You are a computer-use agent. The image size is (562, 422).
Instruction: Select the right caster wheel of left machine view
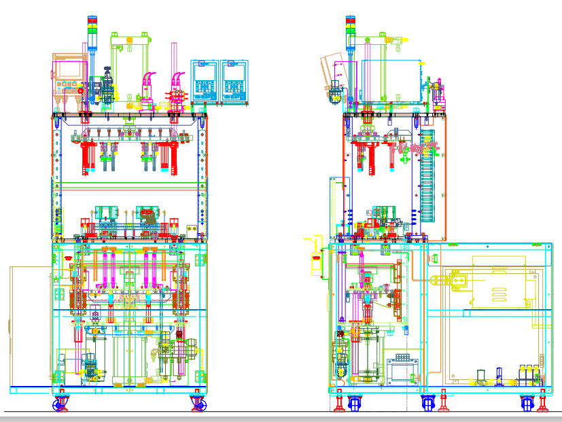pyautogui.click(x=198, y=404)
